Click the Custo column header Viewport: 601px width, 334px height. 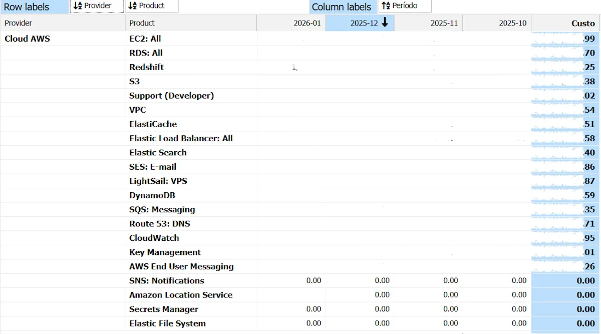[x=565, y=23]
